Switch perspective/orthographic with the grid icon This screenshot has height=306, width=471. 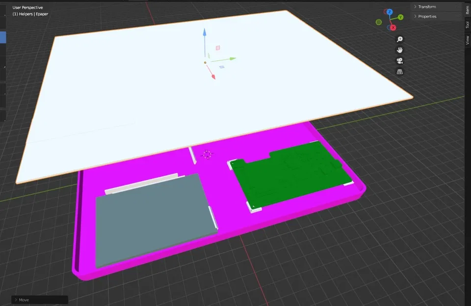400,71
